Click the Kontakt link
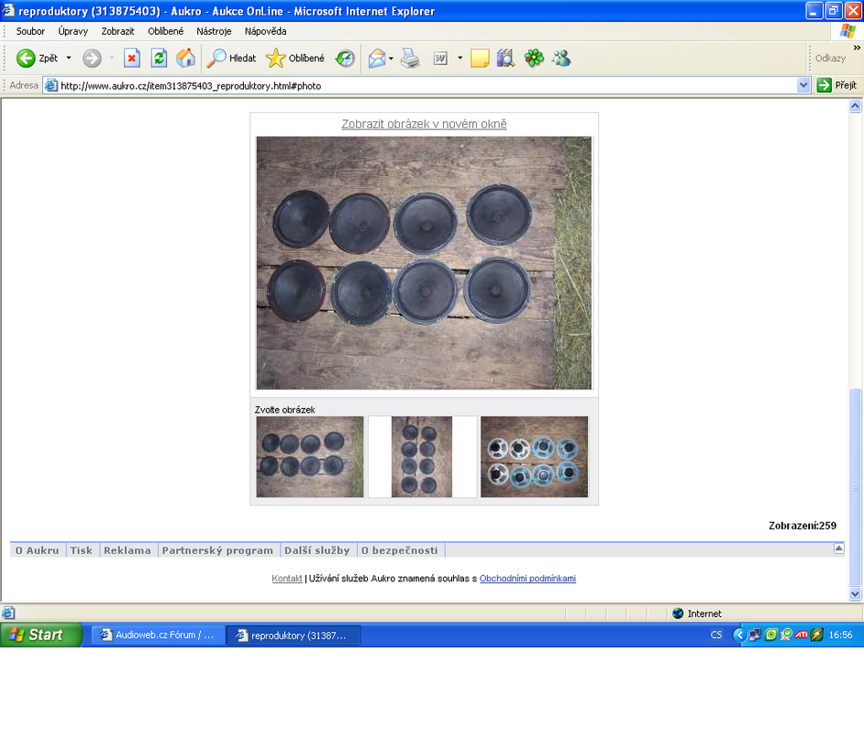This screenshot has height=730, width=864. (287, 578)
